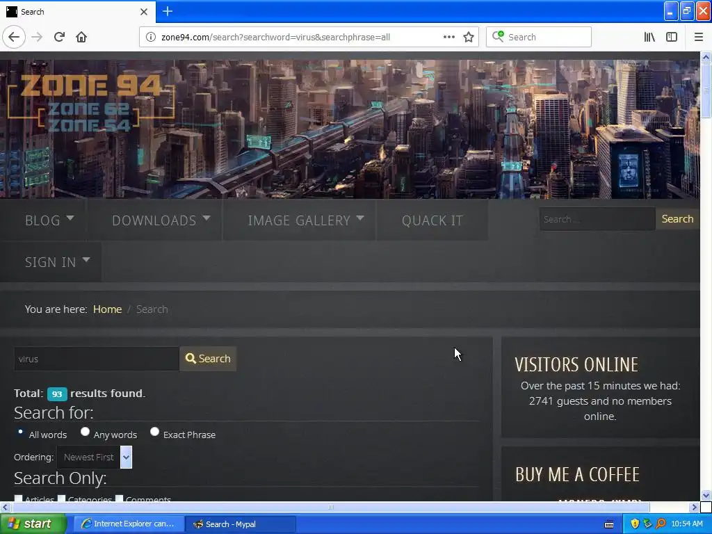Click the safely remove hardware tray icon
The image size is (712, 534).
tap(647, 524)
